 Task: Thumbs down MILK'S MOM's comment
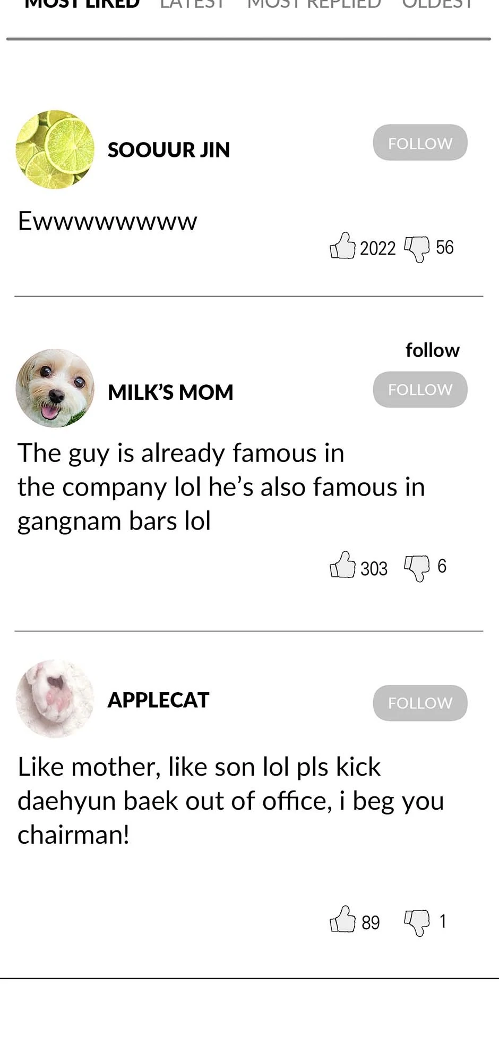[417, 568]
